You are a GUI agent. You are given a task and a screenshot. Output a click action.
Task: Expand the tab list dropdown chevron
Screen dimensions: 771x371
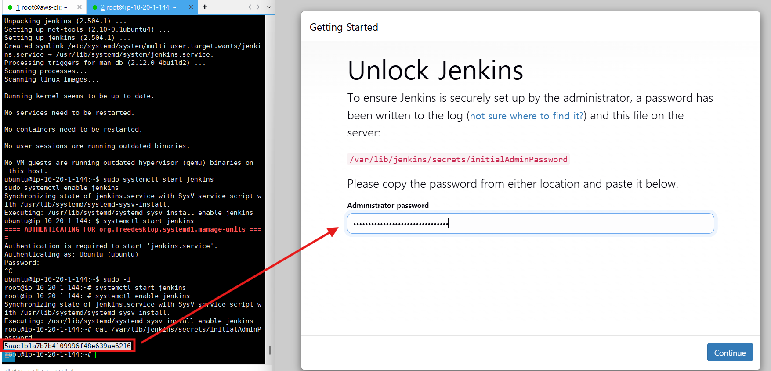pos(269,7)
